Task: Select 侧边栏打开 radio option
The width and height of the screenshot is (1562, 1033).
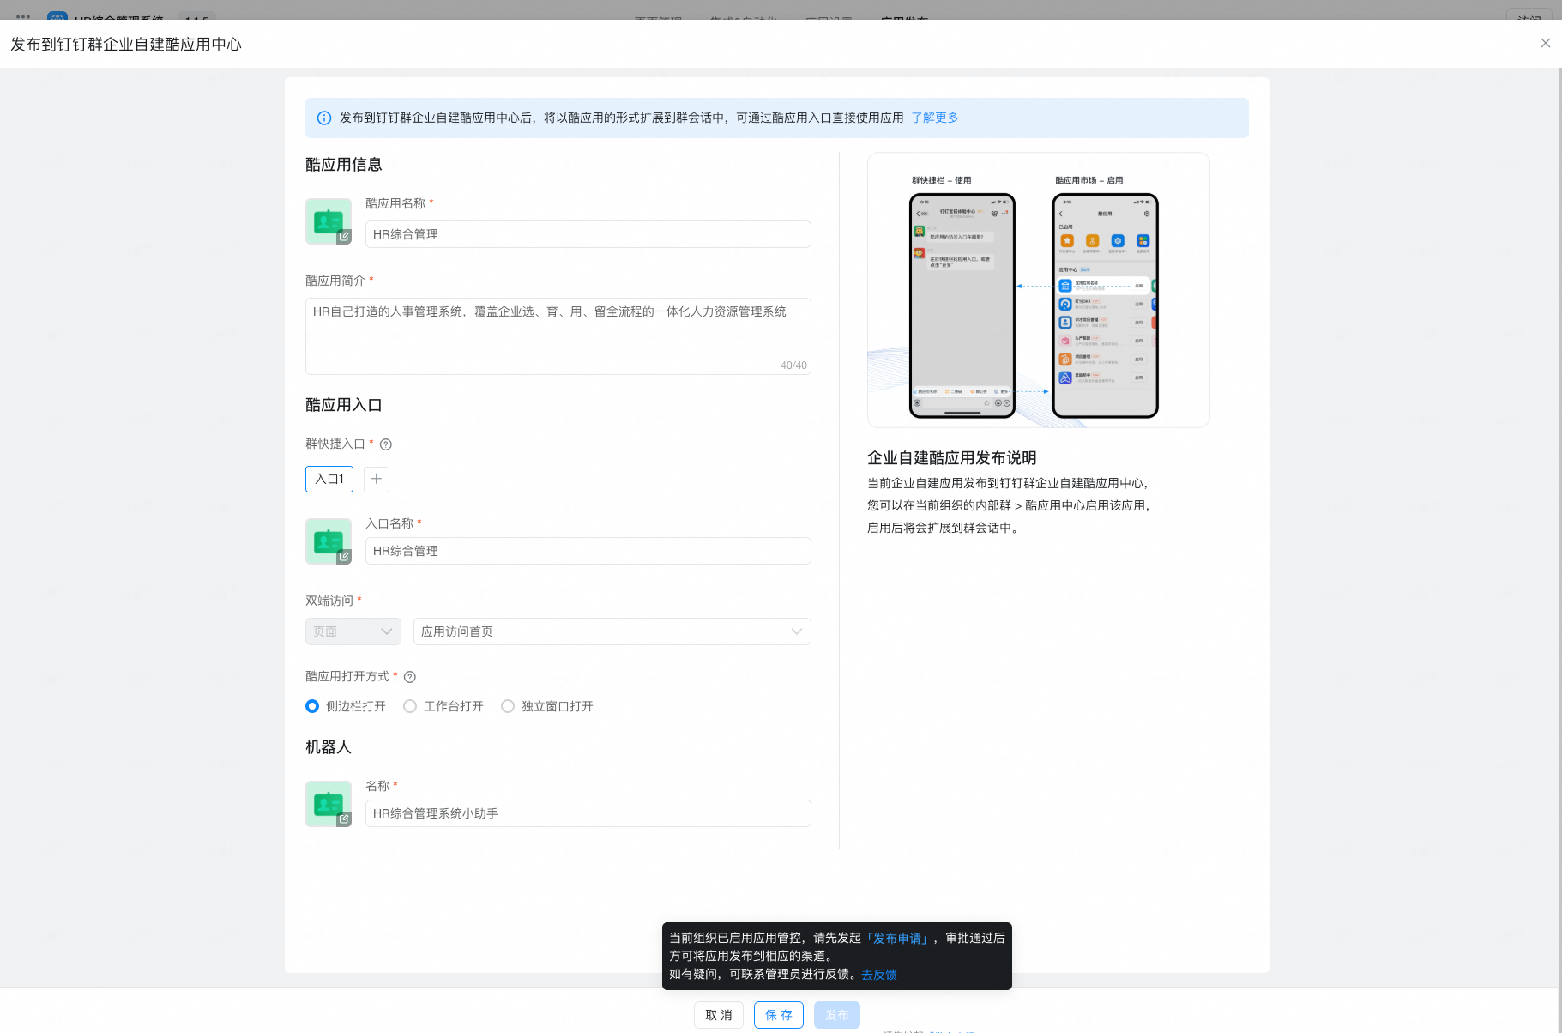Action: click(x=313, y=706)
